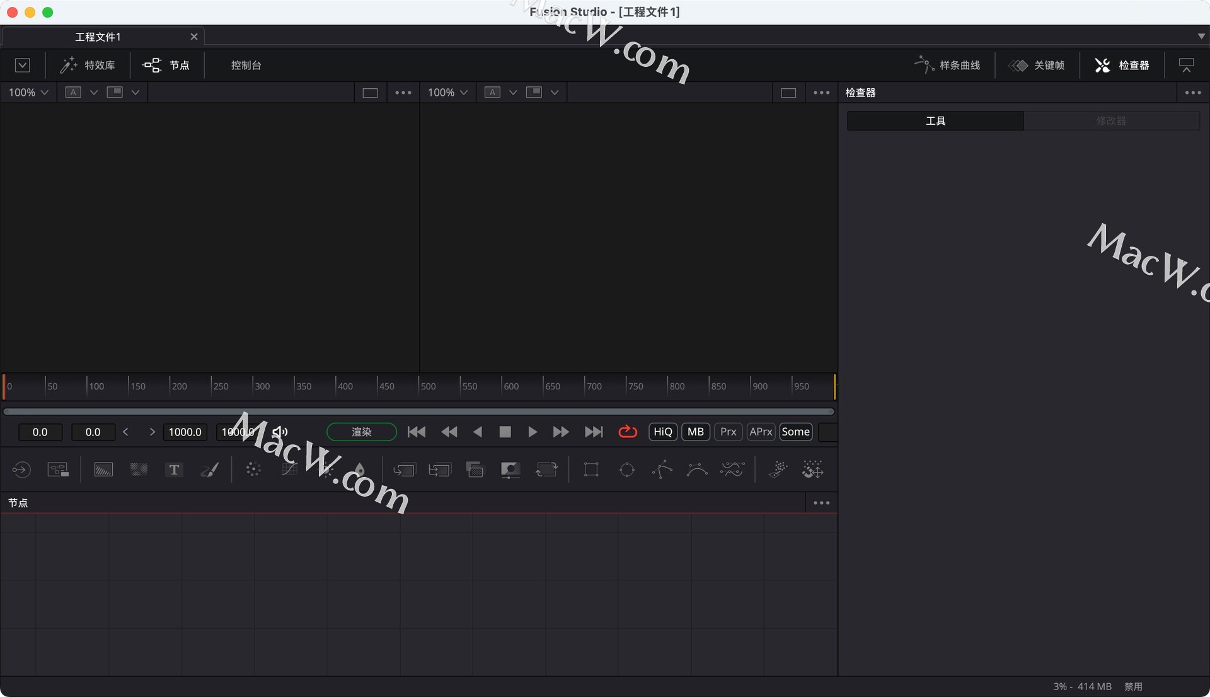Expand right viewer A buffer dropdown arrow
Image resolution: width=1210 pixels, height=697 pixels.
click(x=513, y=93)
